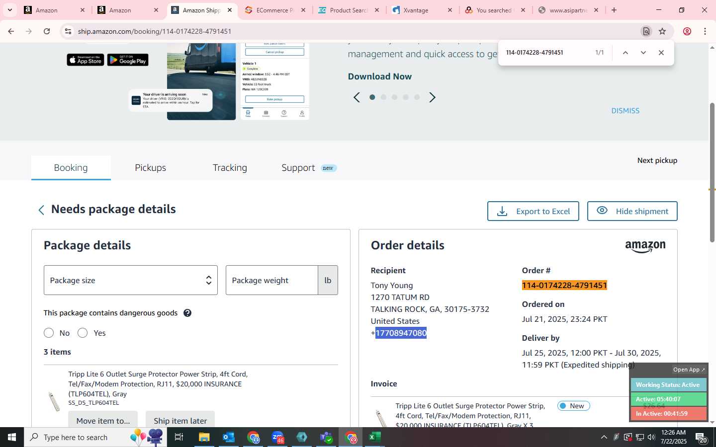This screenshot has width=716, height=447.
Task: Open site information icon in address bar
Action: 68,31
